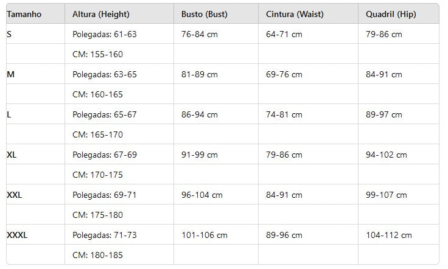Viewport: 448px width, 269px height.
Task: Click the size M label
Action: coord(10,74)
